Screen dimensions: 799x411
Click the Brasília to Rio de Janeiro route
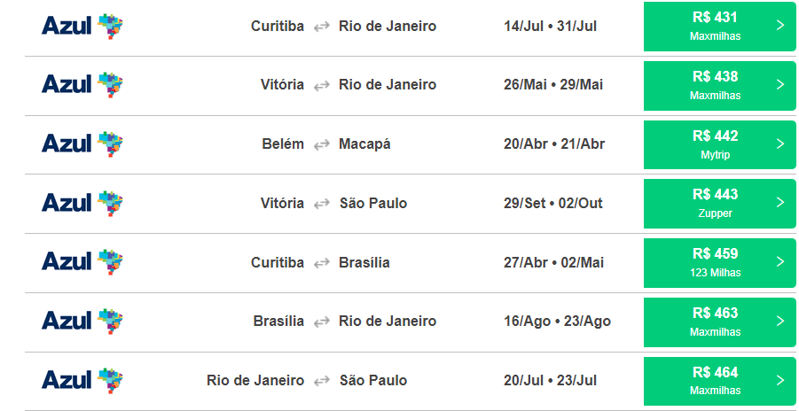click(345, 322)
